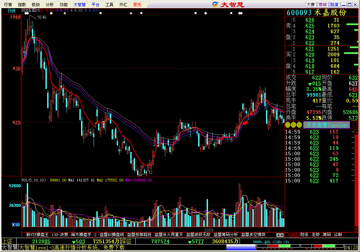Click the buy 1 price 621

point(310,49)
